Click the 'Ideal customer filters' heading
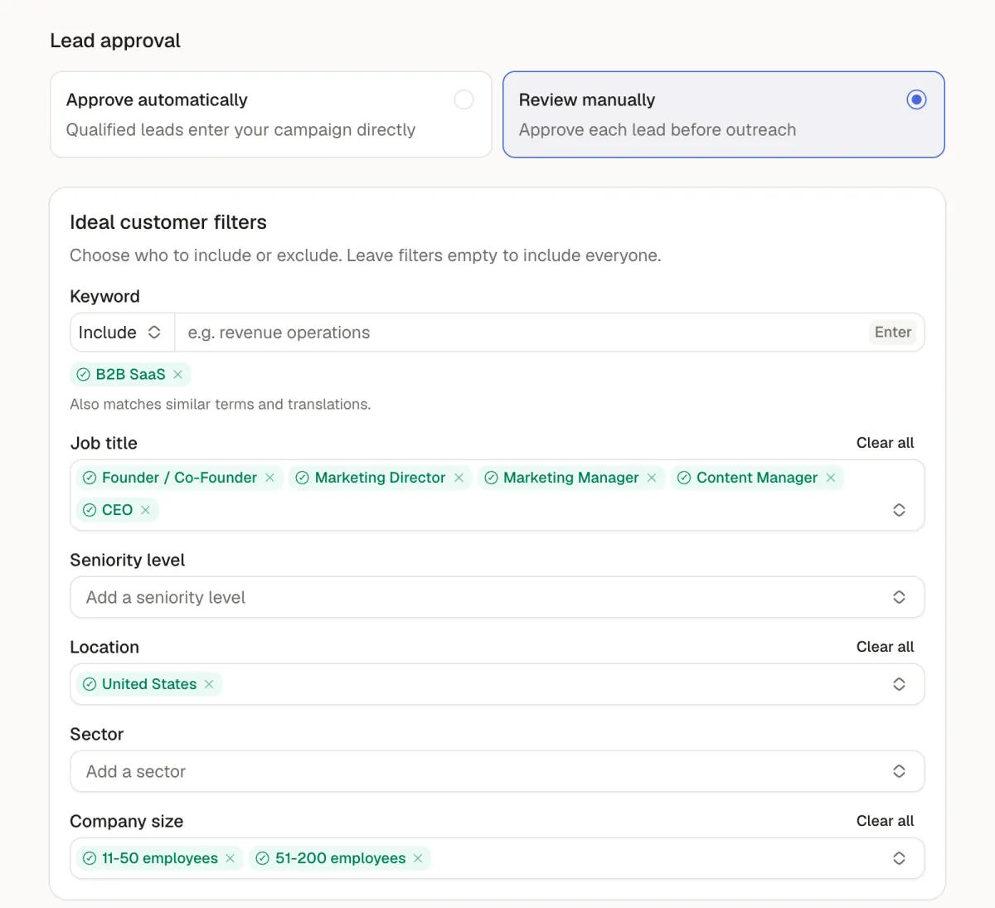The height and width of the screenshot is (908, 995). click(168, 222)
